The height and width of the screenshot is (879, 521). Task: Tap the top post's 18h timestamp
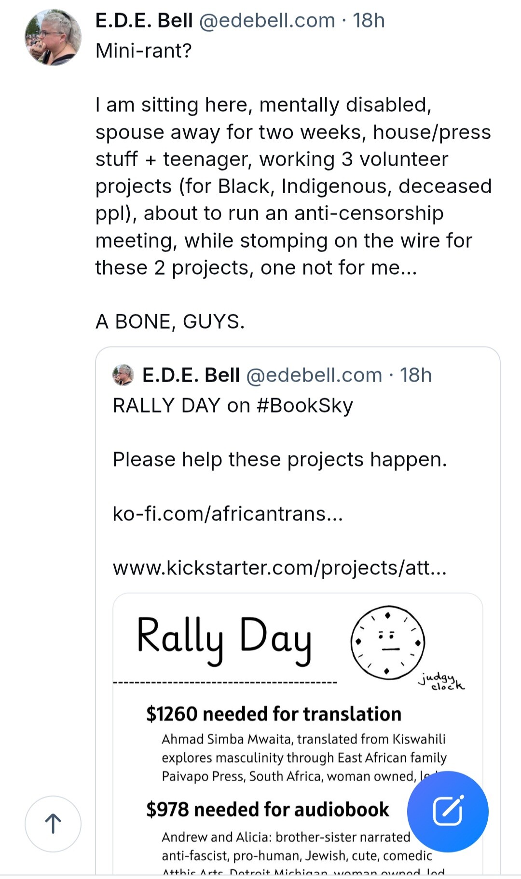[369, 21]
